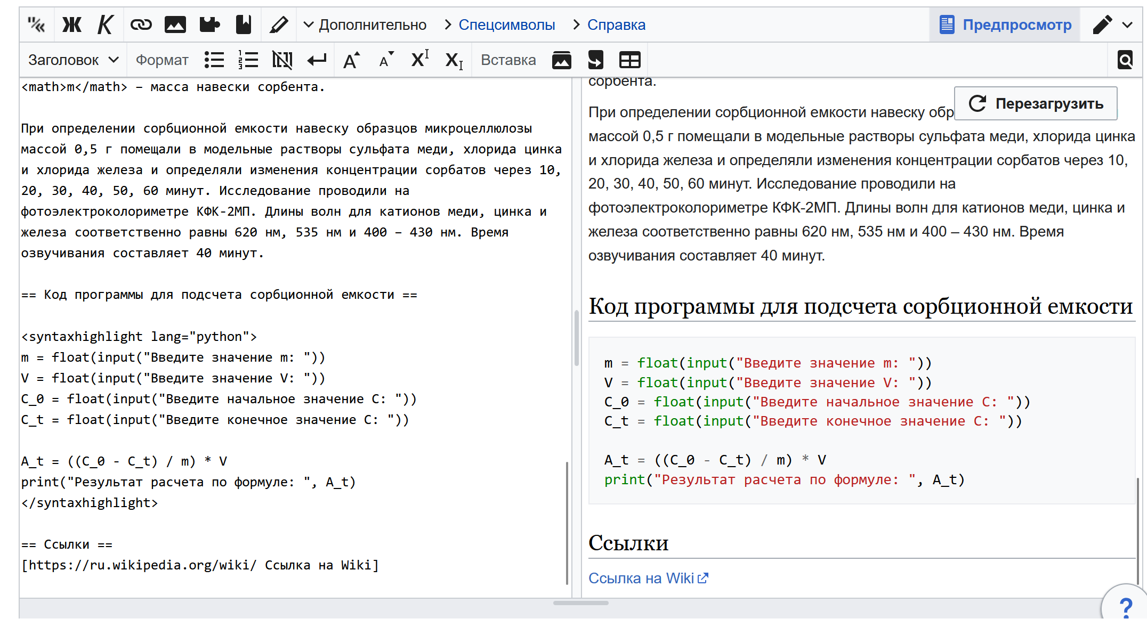Insert picture gallery icon
The image size is (1147, 619).
click(562, 60)
